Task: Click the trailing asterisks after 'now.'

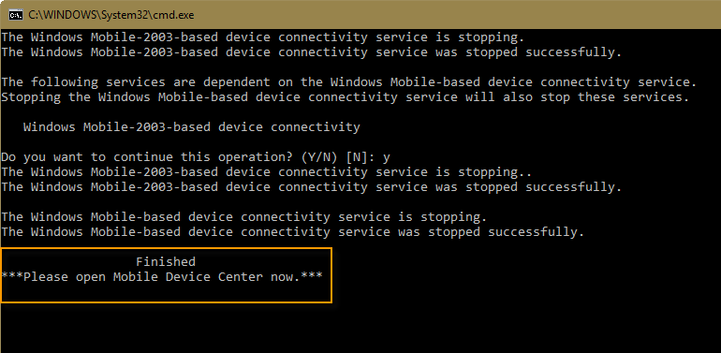Action: click(x=312, y=277)
